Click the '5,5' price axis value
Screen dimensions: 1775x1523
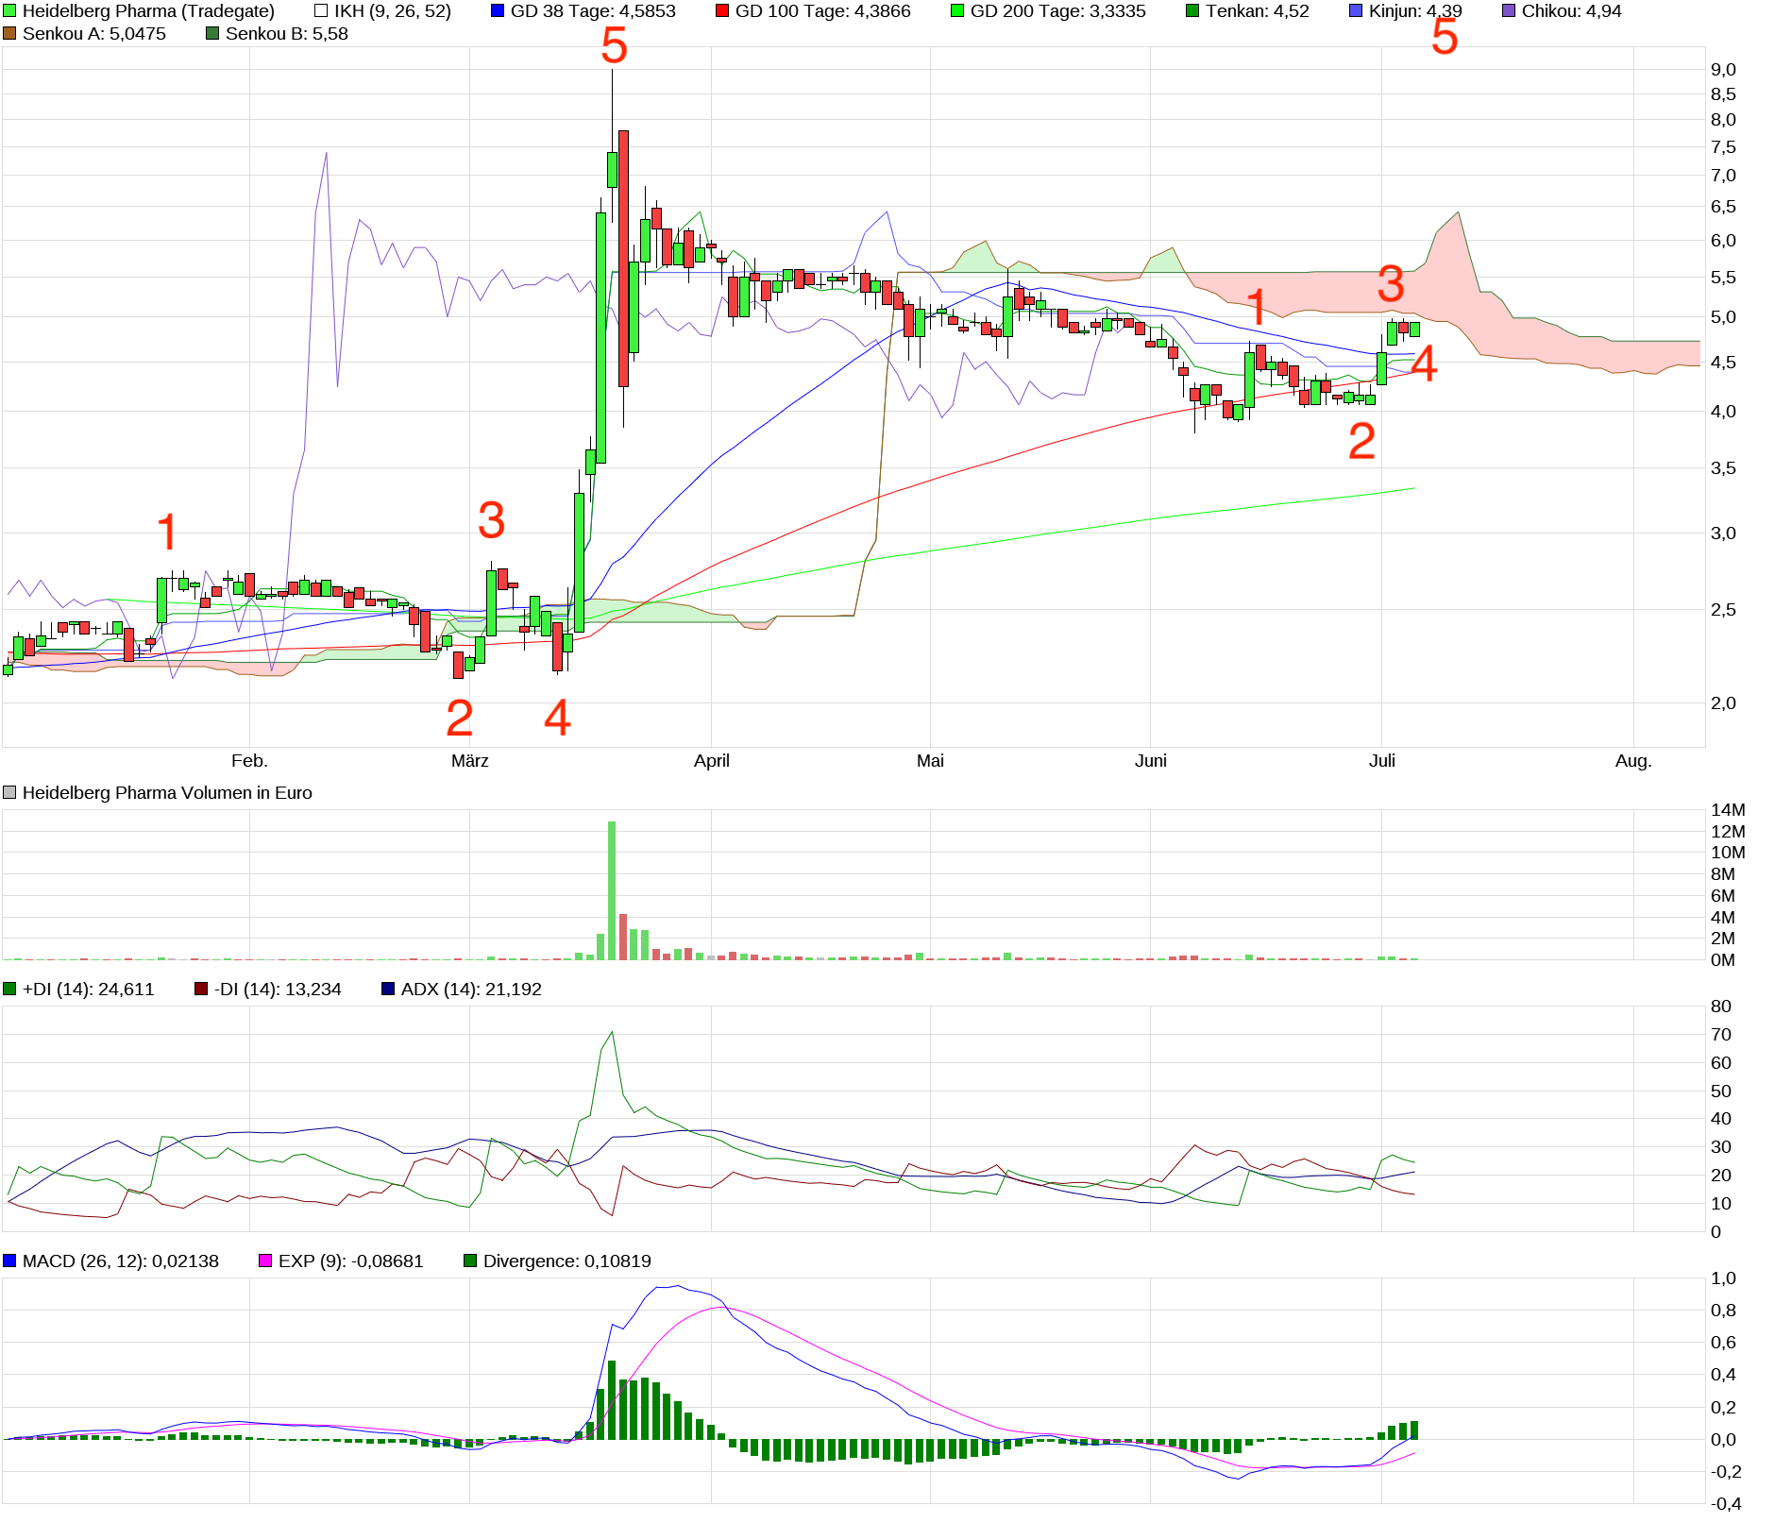(x=1723, y=278)
